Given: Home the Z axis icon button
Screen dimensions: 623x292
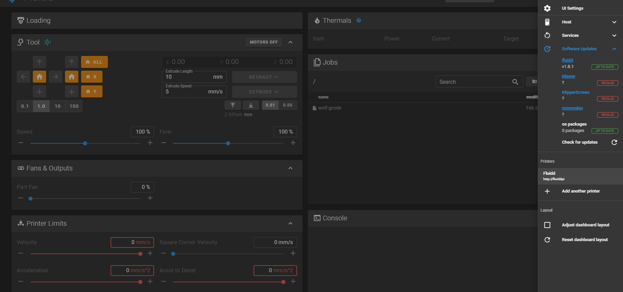Looking at the screenshot, I should click(72, 77).
